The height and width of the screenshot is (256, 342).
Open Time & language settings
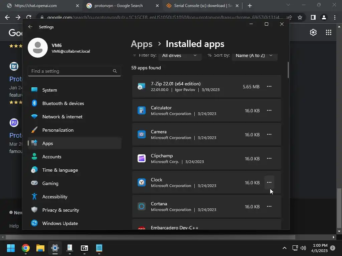74,170
